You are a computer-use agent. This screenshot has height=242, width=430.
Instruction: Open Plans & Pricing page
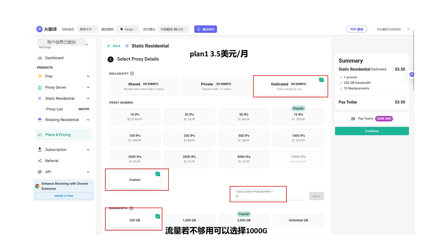click(x=64, y=135)
